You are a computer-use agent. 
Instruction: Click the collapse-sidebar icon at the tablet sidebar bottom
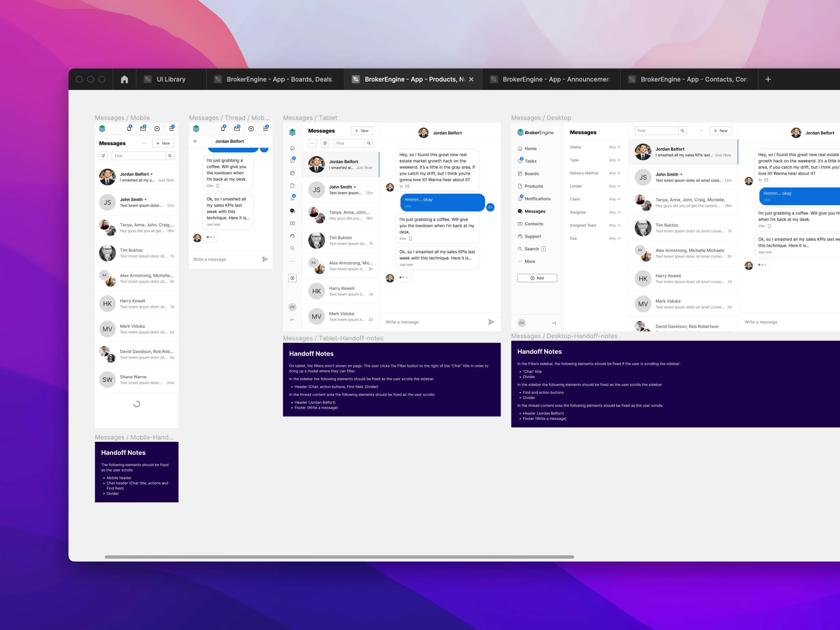(292, 320)
